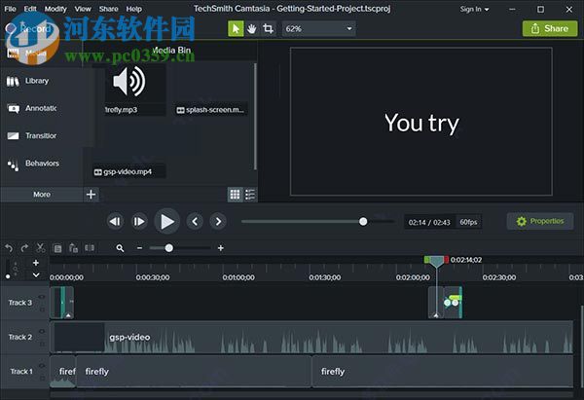Image resolution: width=584 pixels, height=400 pixels.
Task: Click the Split clip icon
Action: click(x=90, y=248)
